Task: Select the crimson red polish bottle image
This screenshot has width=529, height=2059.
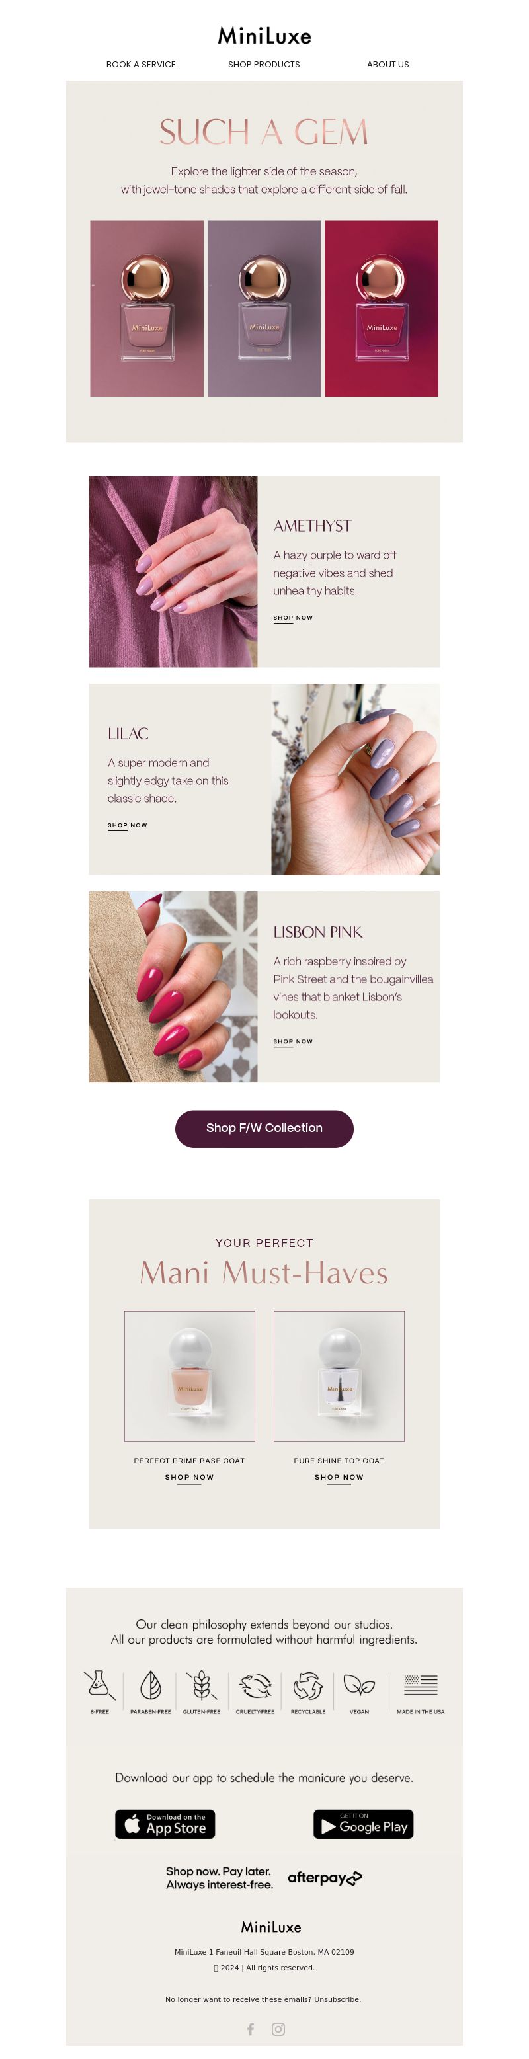Action: [381, 309]
